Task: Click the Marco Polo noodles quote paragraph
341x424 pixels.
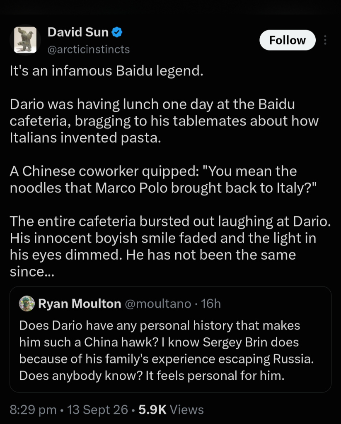Action: tap(163, 180)
